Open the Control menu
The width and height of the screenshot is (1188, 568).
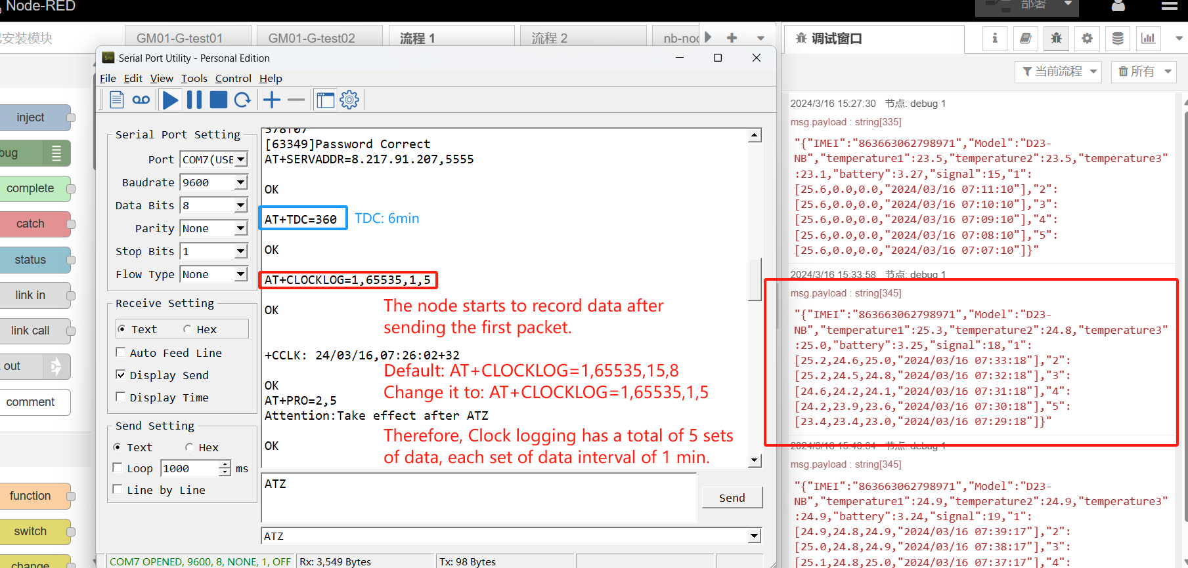(233, 79)
